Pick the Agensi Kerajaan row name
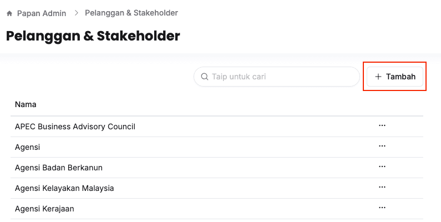This screenshot has width=441, height=222. coord(44,209)
